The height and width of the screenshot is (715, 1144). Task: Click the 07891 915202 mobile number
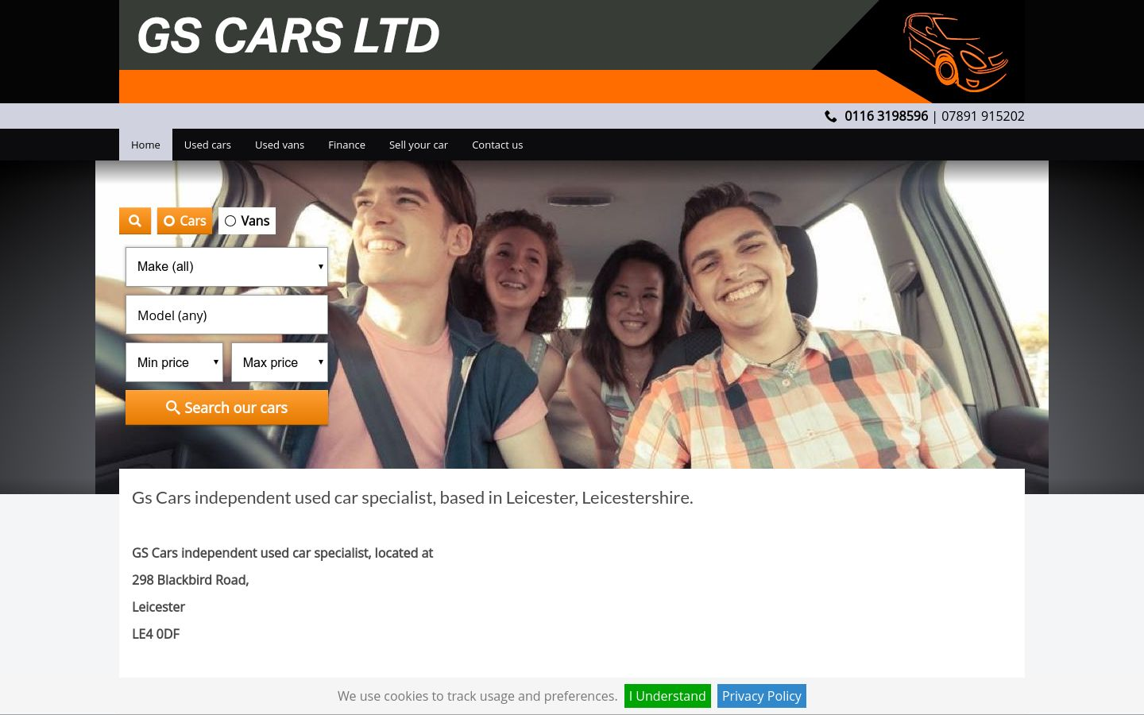pos(983,116)
